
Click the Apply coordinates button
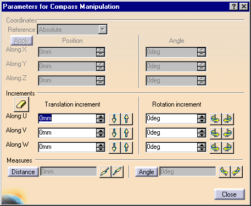pyautogui.click(x=21, y=41)
